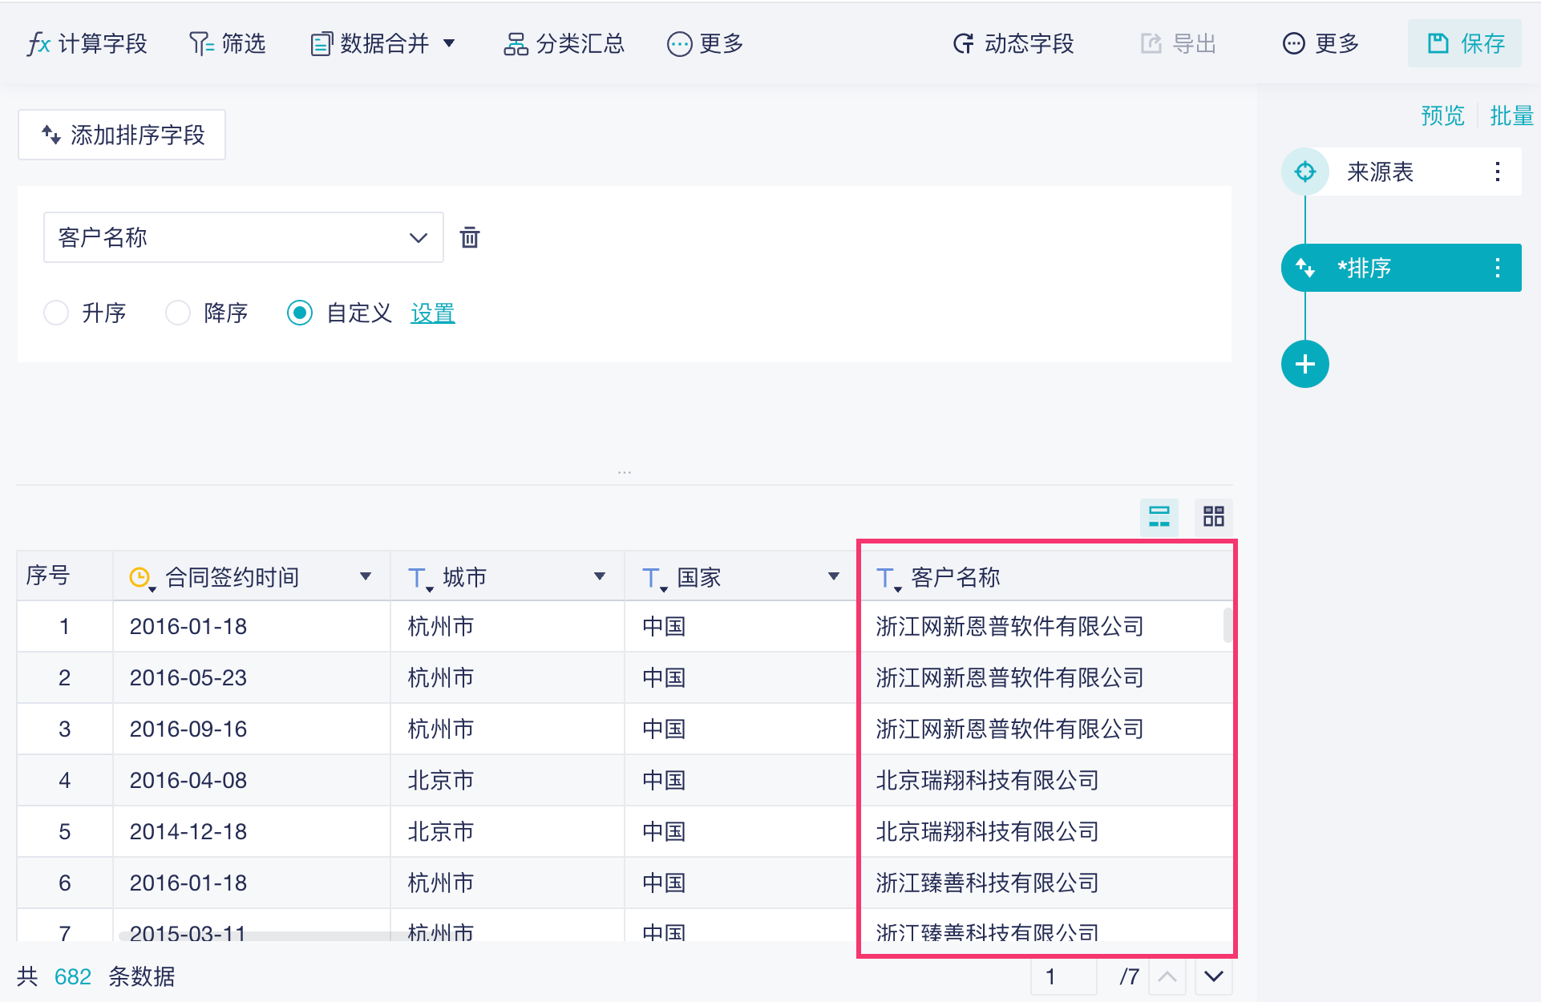This screenshot has height=1002, width=1541.
Task: Open the 排序 step three-dot menu
Action: [x=1497, y=268]
